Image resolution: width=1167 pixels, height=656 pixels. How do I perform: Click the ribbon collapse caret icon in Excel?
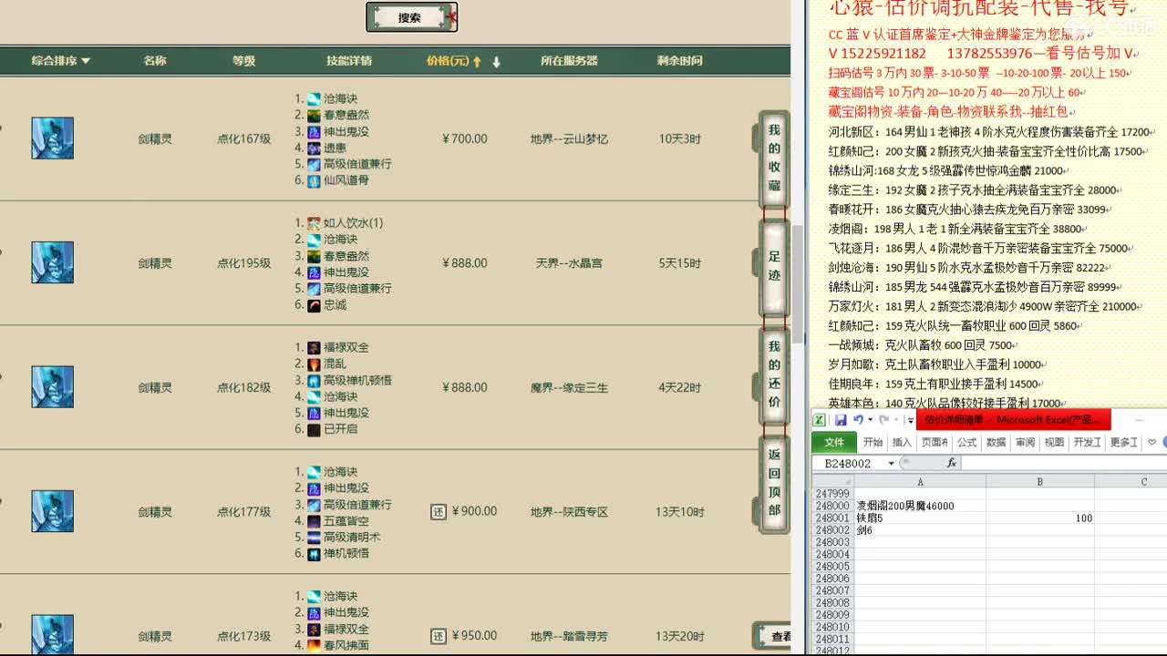click(1152, 442)
